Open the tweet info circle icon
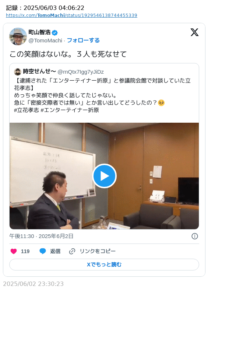The height and width of the screenshot is (353, 243). click(x=195, y=236)
